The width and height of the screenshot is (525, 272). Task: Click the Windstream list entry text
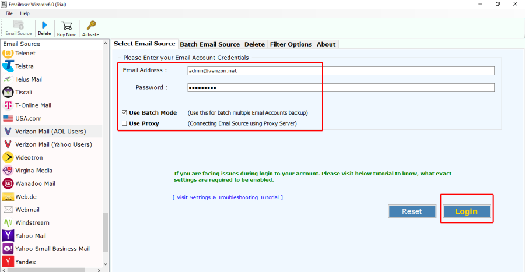pyautogui.click(x=32, y=222)
